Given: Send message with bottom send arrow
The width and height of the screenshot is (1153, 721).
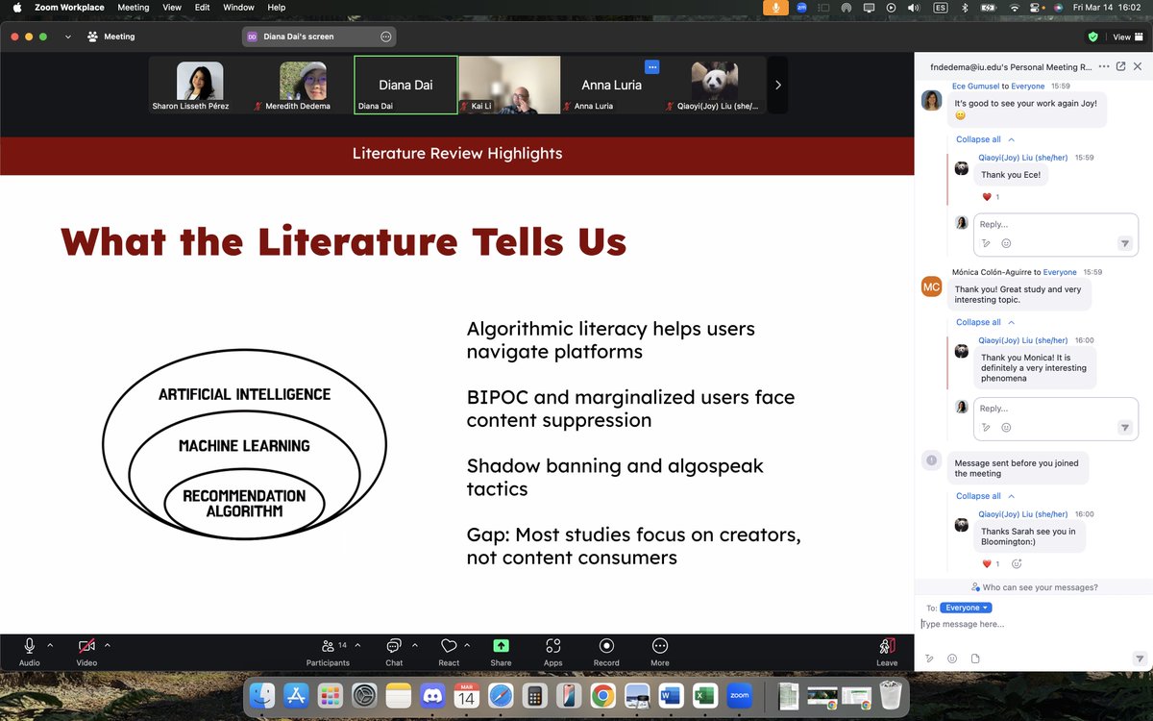Looking at the screenshot, I should [1140, 659].
